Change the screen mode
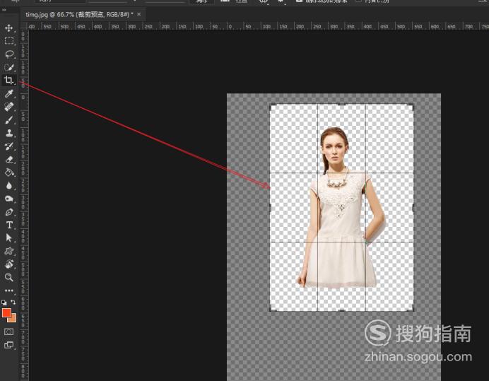 pyautogui.click(x=8, y=345)
